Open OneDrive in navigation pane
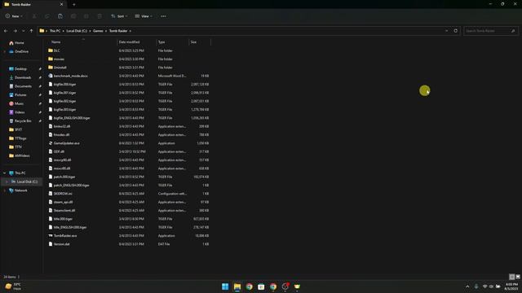522x293 pixels. 21,51
